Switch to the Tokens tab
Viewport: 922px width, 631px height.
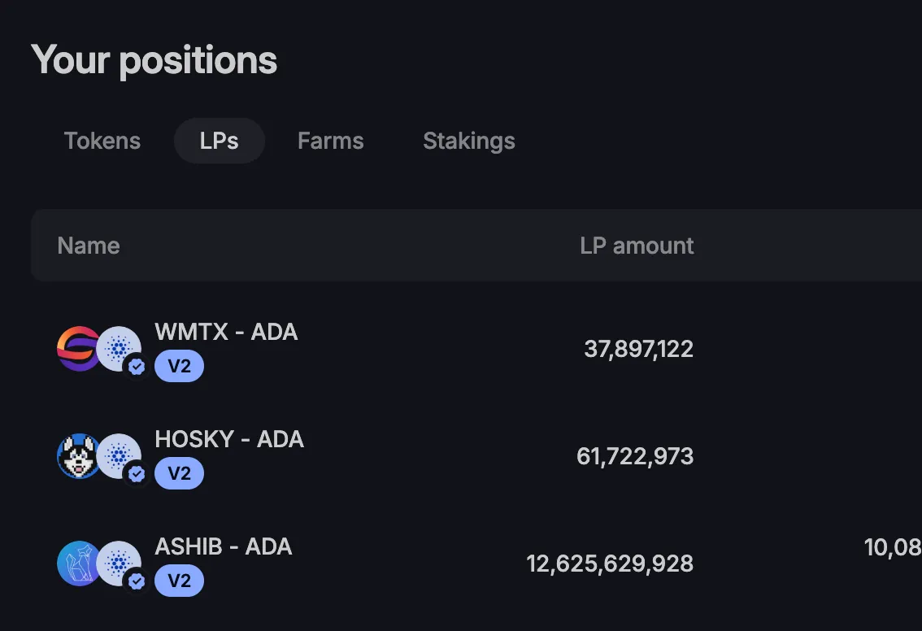[x=102, y=141]
